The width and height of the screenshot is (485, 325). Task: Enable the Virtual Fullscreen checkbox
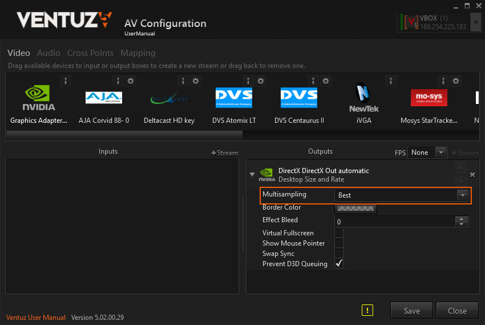pyautogui.click(x=339, y=233)
